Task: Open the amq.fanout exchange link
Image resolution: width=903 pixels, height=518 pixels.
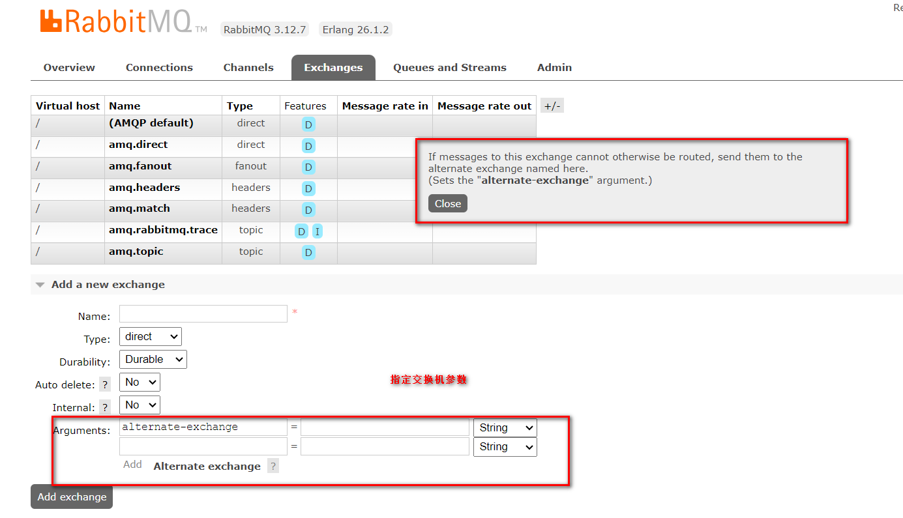Action: pyautogui.click(x=140, y=166)
